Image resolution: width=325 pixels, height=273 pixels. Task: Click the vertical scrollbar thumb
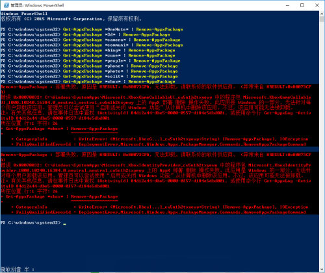pyautogui.click(x=322, y=19)
